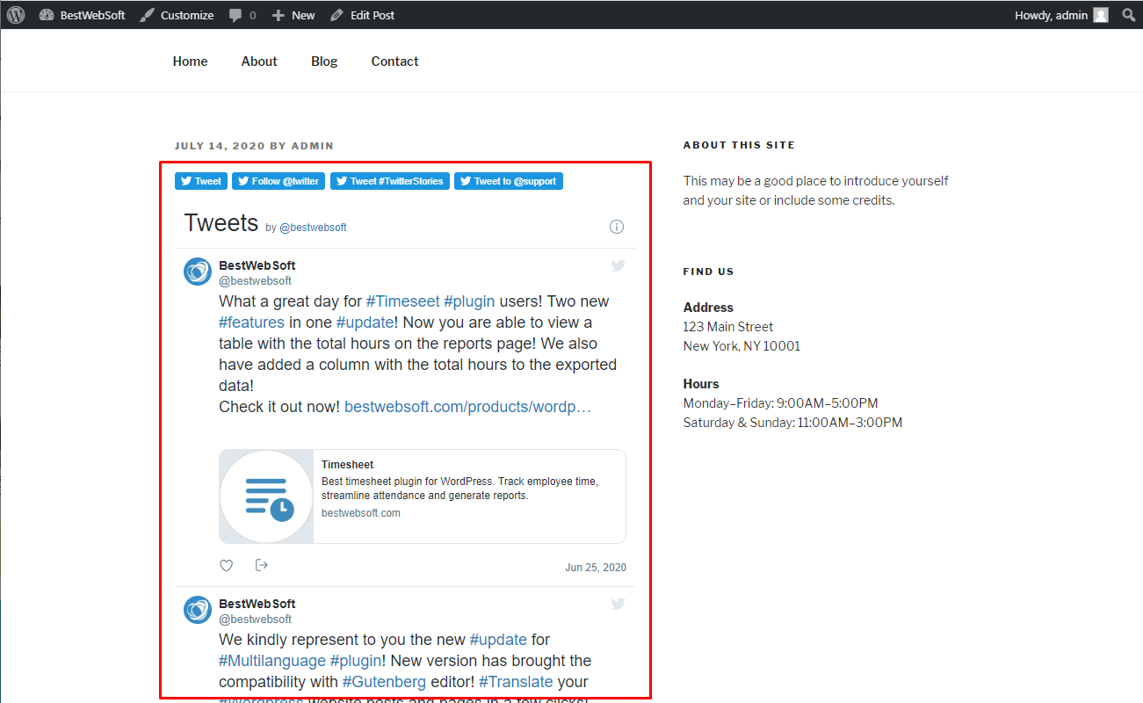Click 'Saturday & Sunday: 11:00AM–3:00PM' hours text
This screenshot has height=703, width=1143.
[793, 423]
